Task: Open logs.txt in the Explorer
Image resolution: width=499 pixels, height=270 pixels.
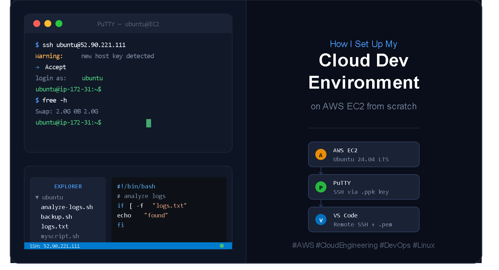Action: (55, 226)
